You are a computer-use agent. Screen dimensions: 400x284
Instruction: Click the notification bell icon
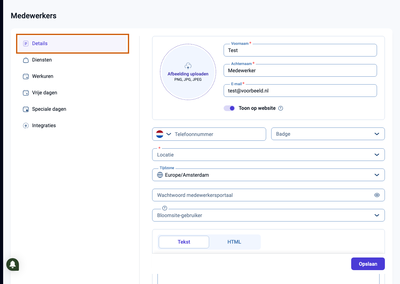pos(13,264)
